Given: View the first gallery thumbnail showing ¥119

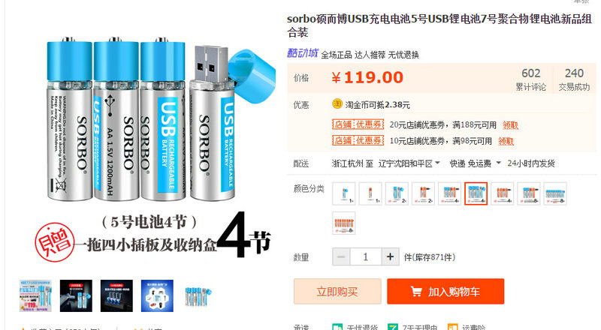Looking at the screenshot, I should pyautogui.click(x=35, y=295).
